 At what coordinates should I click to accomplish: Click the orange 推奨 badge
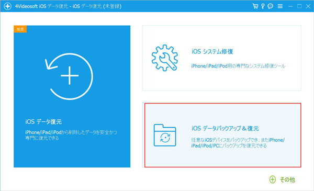click(x=20, y=29)
